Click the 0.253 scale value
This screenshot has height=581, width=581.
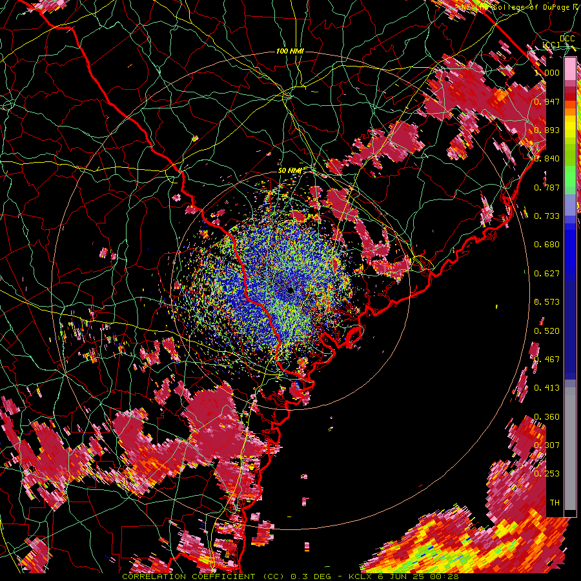tap(547, 474)
